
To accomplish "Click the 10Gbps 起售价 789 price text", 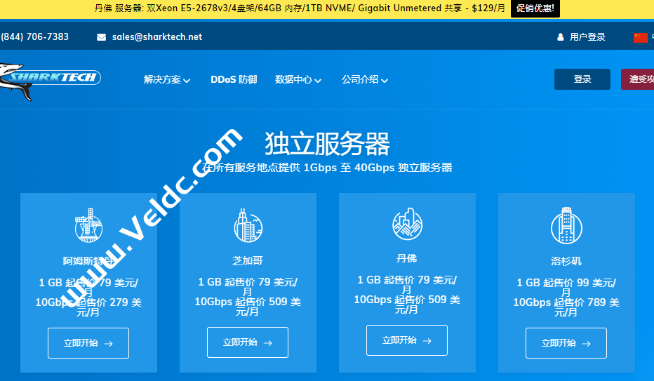I will pos(566,307).
